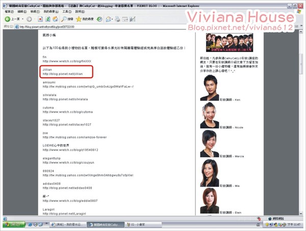This screenshot has width=306, height=231.
Task: Click the Internet zone globe in status bar
Action: point(270,219)
